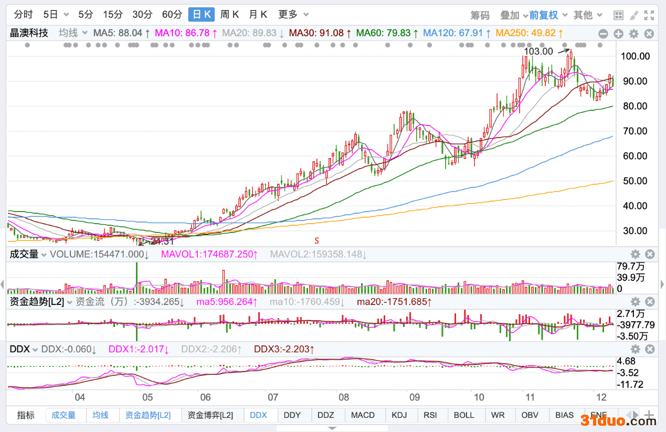Click the 筹码 chip distribution button
This screenshot has width=666, height=432.
(x=480, y=15)
